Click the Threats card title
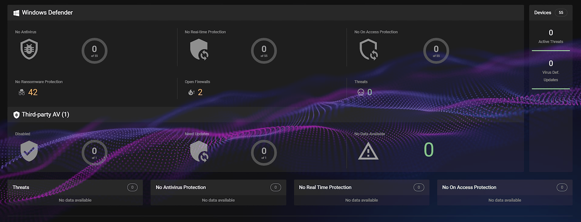 21,187
